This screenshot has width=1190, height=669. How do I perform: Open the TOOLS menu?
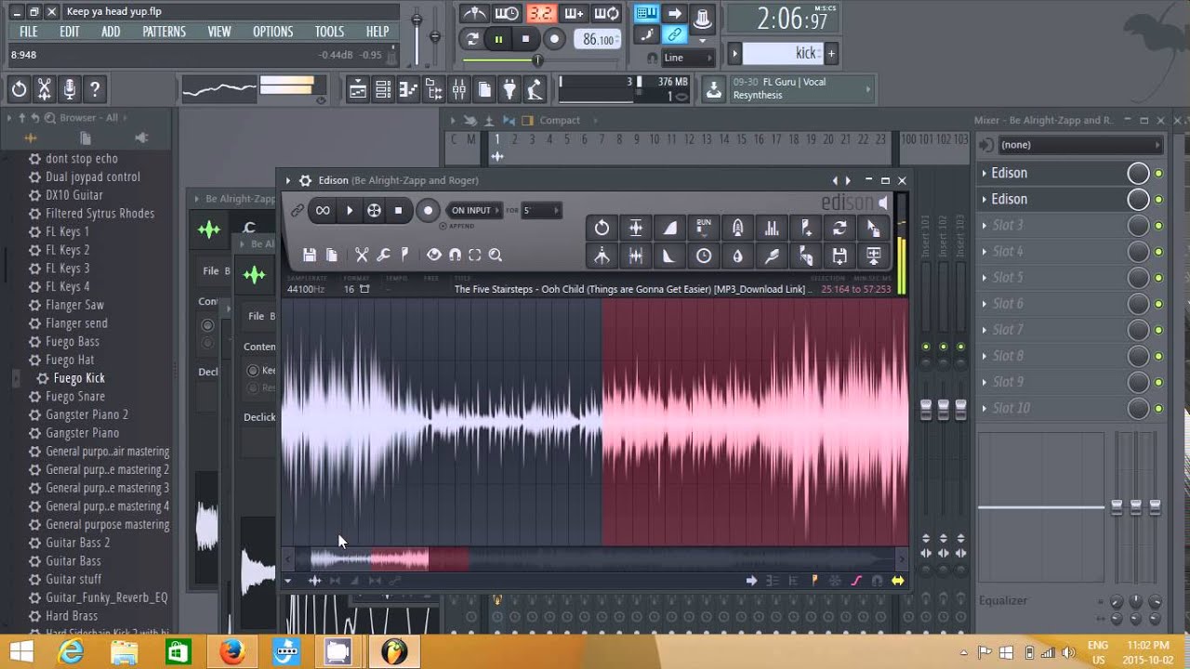[329, 32]
